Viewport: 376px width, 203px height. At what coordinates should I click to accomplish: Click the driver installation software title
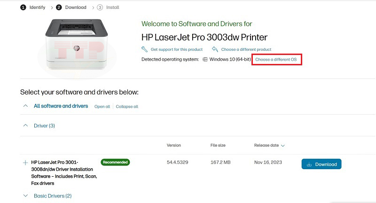coord(64,172)
